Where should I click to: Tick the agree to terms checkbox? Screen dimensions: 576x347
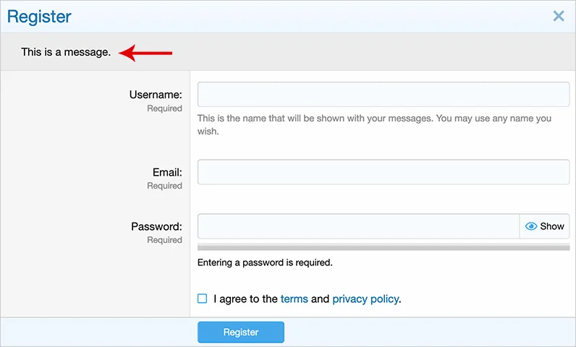[x=203, y=299]
